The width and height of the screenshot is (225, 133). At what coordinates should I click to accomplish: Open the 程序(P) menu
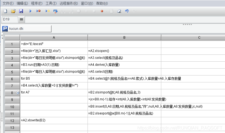(x=37, y=3)
